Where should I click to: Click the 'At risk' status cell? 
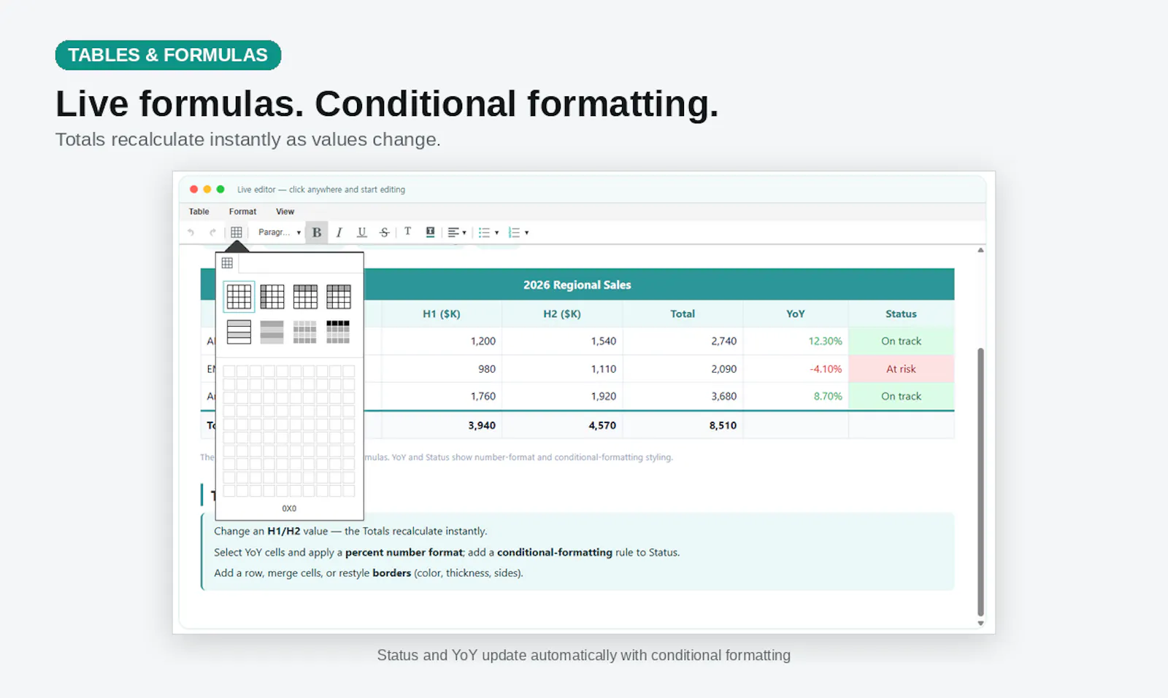point(902,369)
